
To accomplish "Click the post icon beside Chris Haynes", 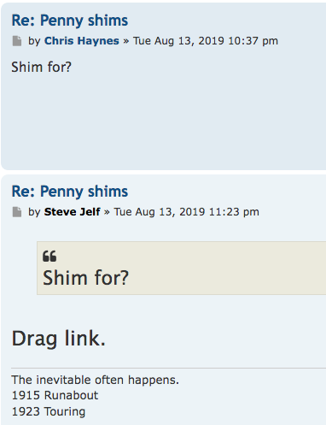I will [x=17, y=41].
